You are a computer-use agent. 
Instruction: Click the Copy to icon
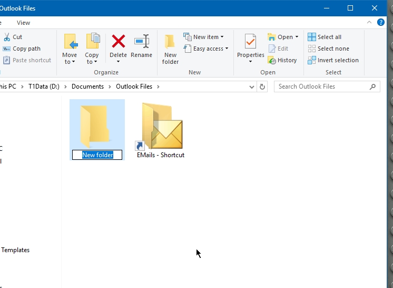point(92,42)
